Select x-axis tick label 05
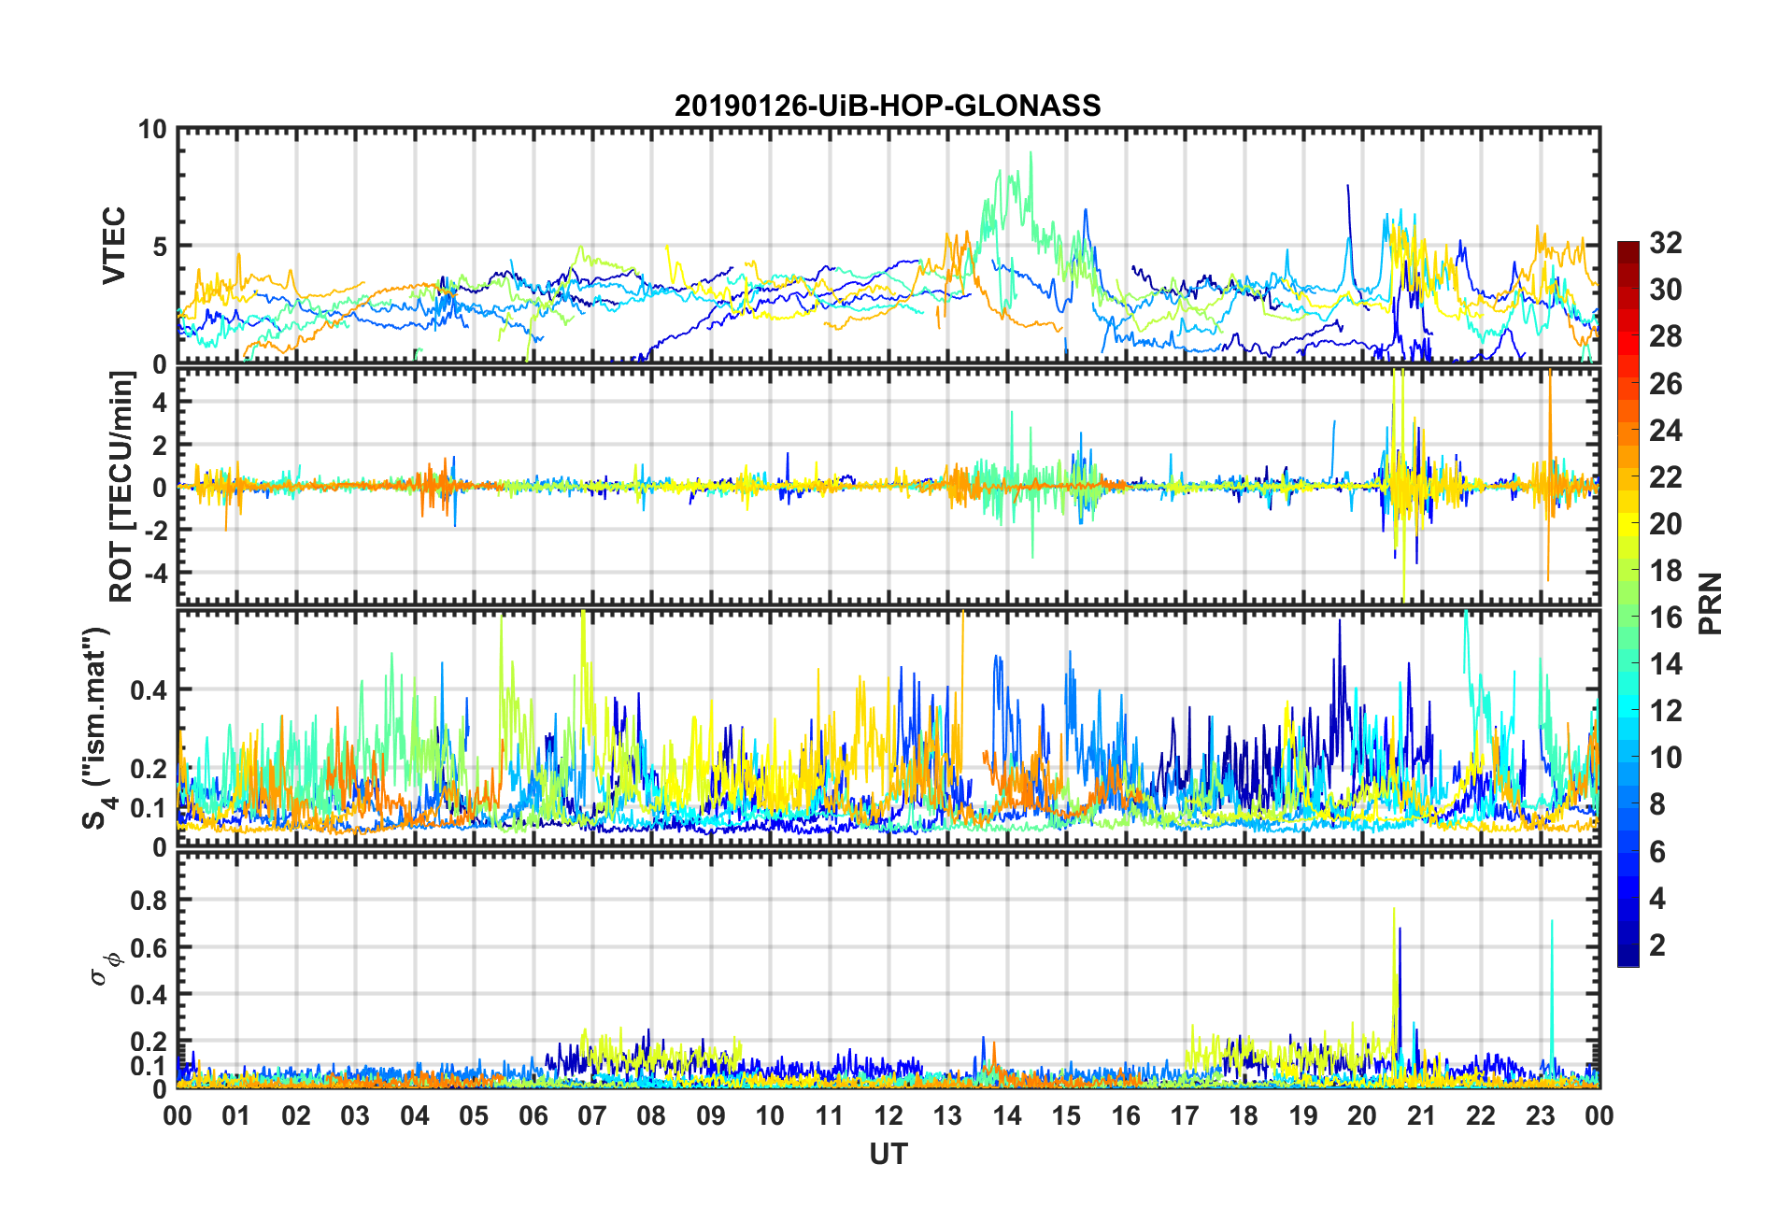This screenshot has height=1207, width=1777. click(474, 1115)
